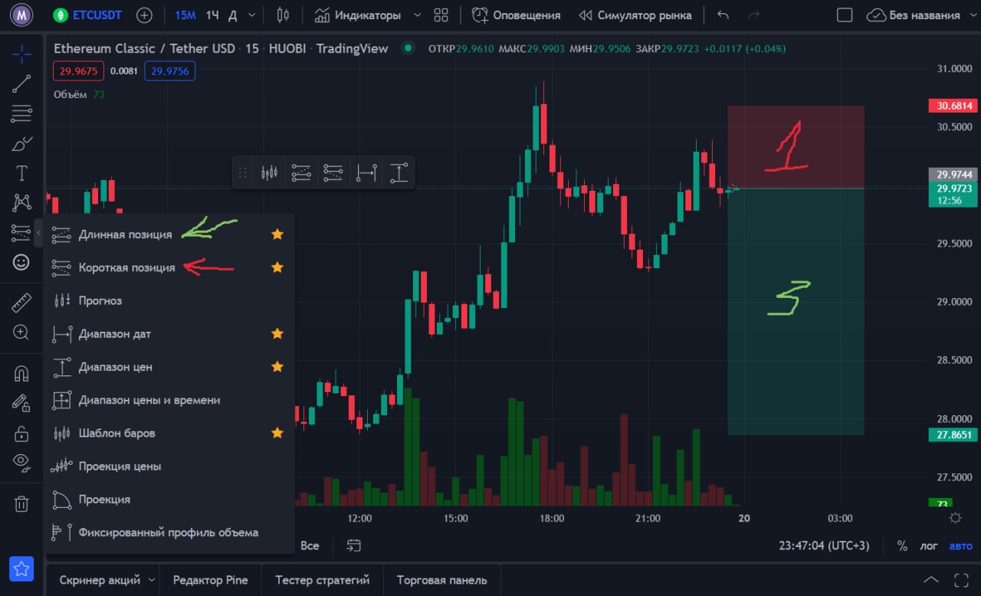
Task: Pick short position icon in floating toolbar
Action: [333, 172]
